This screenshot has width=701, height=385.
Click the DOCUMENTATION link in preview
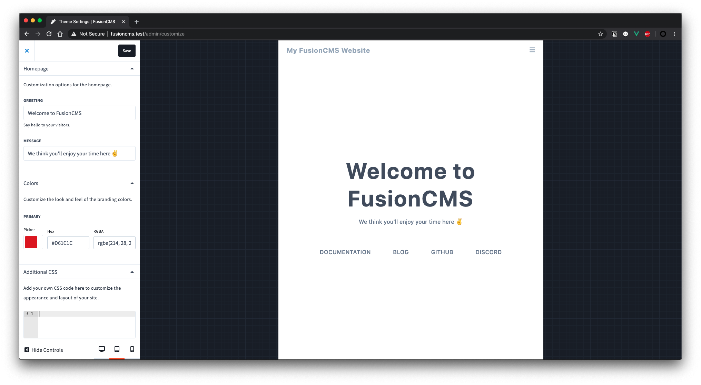(x=345, y=252)
